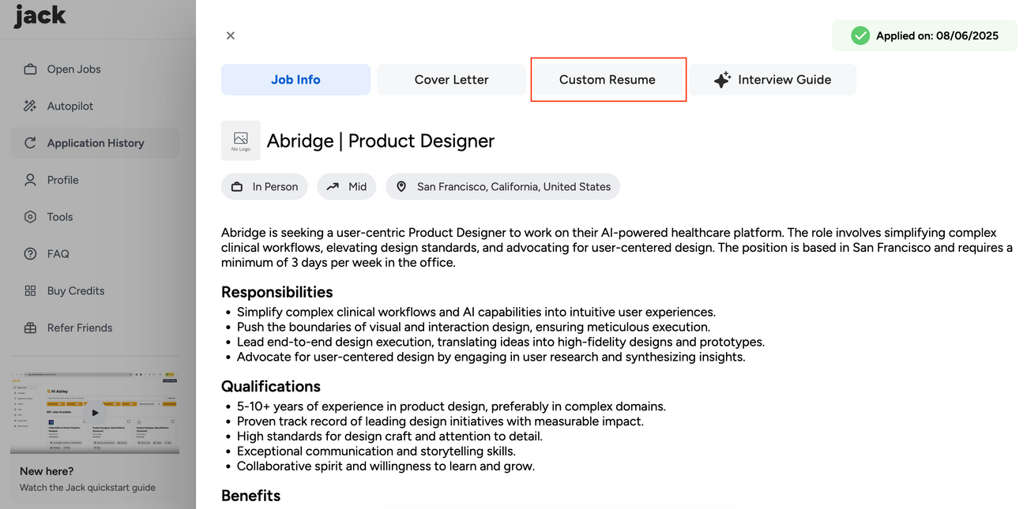Viewport: 1027px width, 509px height.
Task: Select the Profile person icon
Action: 30,180
